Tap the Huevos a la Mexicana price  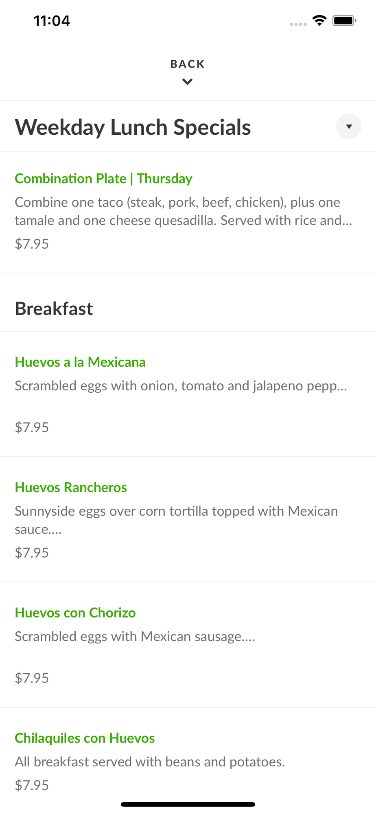(x=32, y=427)
